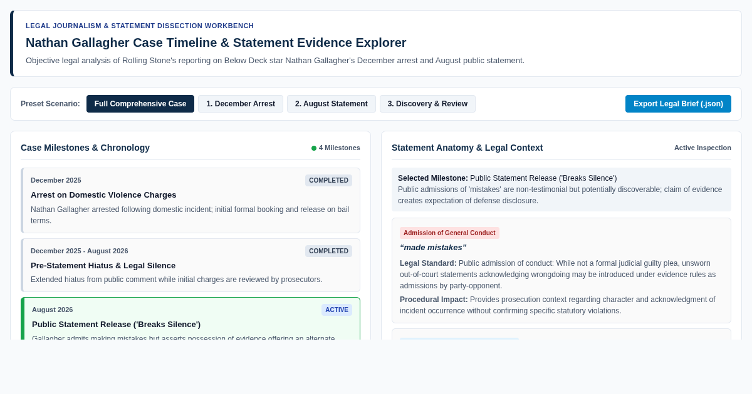Image resolution: width=752 pixels, height=394 pixels.
Task: Click the Preset Scenario label
Action: (50, 104)
